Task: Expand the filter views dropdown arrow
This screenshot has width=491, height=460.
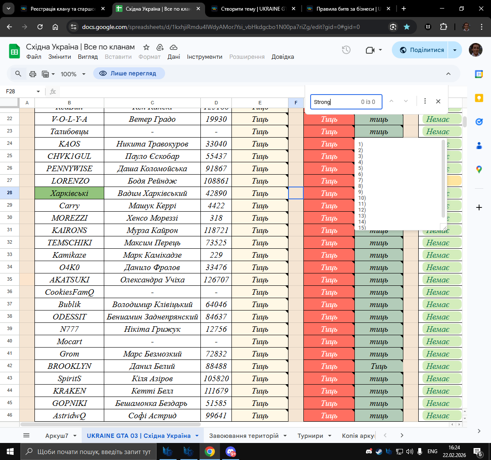Action: [x=53, y=74]
